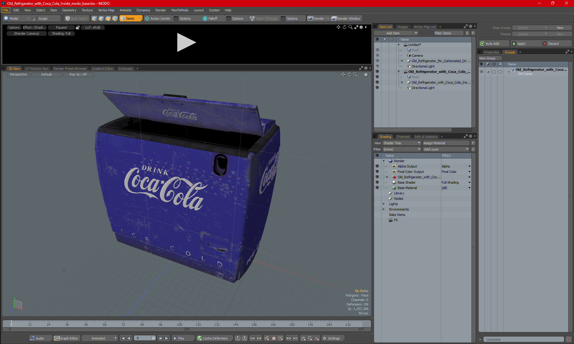Step to next frame icon
This screenshot has width=574, height=344.
click(x=160, y=338)
